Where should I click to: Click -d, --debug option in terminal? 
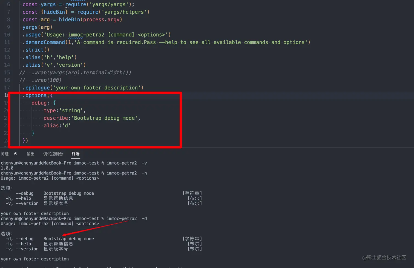19,239
